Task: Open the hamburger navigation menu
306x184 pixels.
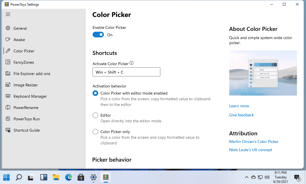Action: (x=8, y=14)
